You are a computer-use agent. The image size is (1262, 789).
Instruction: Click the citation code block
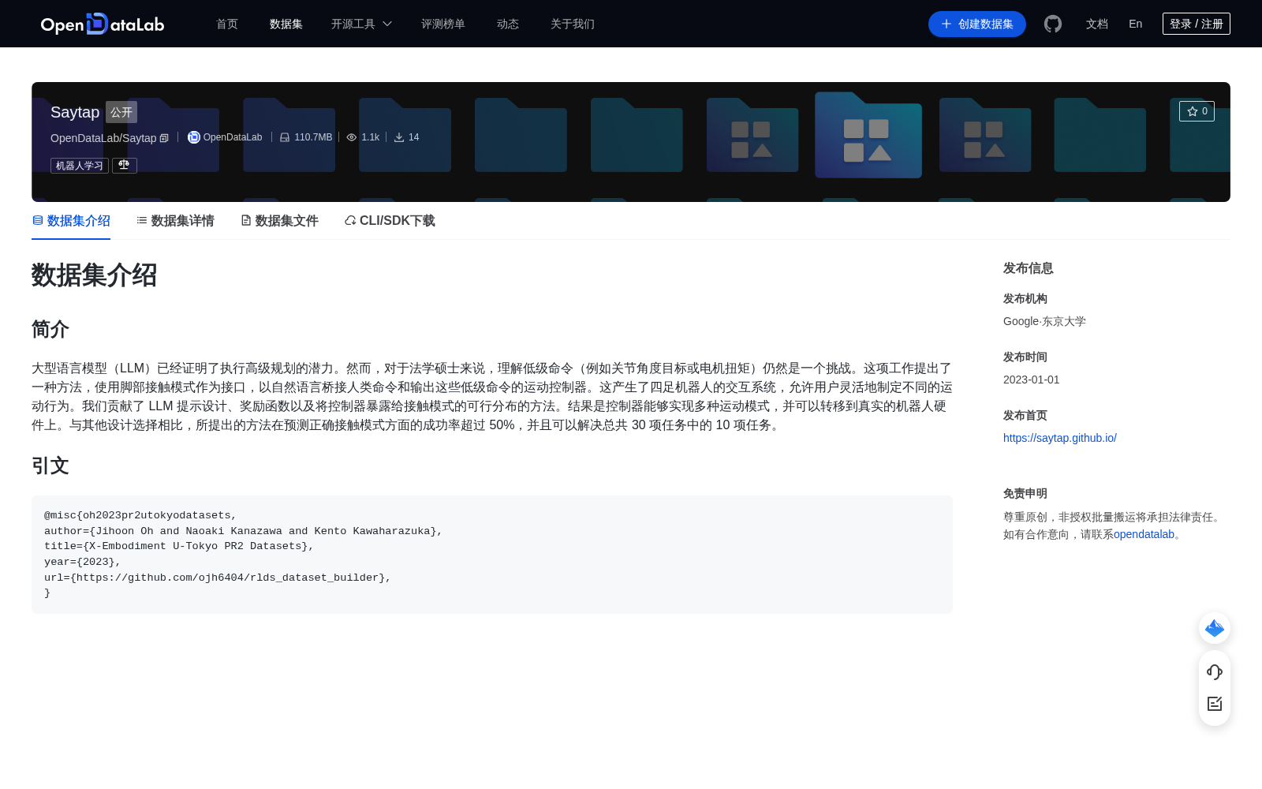492,555
